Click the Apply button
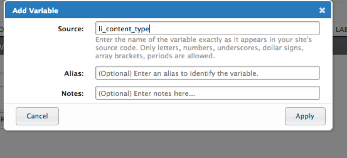The image size is (347, 158). [305, 116]
